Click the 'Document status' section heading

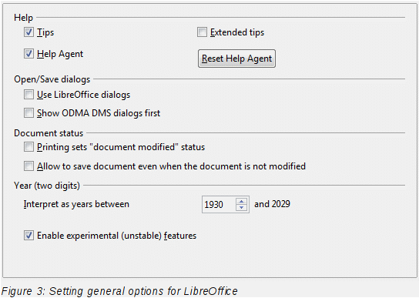coord(49,133)
